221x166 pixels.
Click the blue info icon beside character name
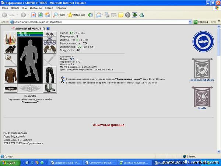pyautogui.click(x=48, y=28)
